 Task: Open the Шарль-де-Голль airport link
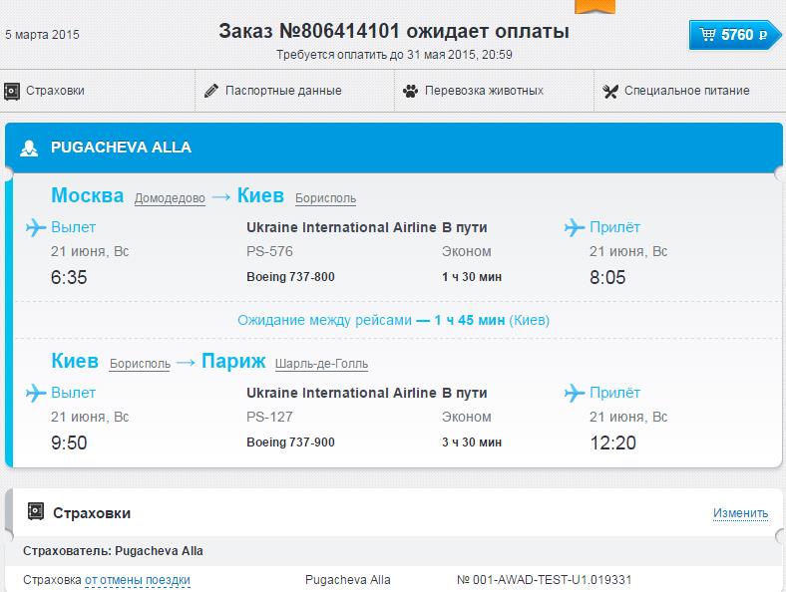point(321,364)
